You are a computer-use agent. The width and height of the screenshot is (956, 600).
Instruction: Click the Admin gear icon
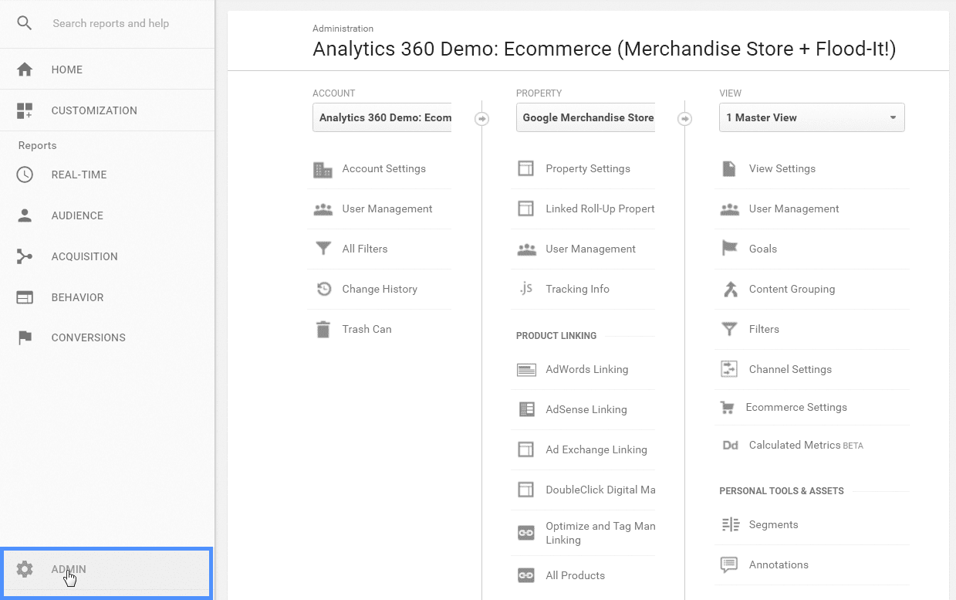pyautogui.click(x=24, y=569)
